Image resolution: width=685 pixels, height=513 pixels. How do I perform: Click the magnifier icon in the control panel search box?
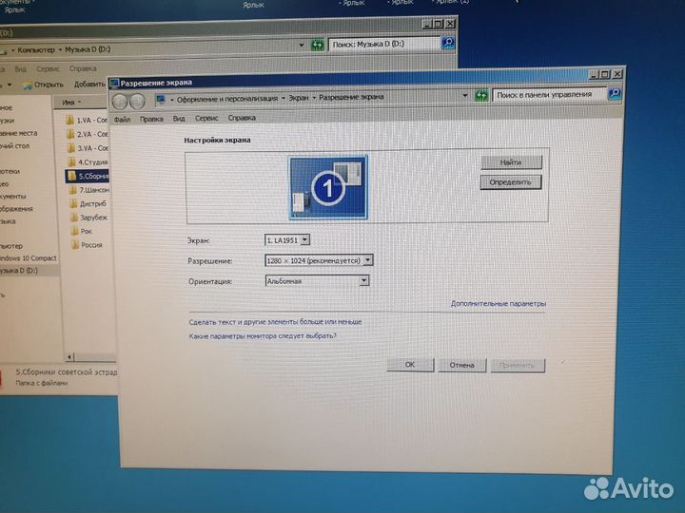[614, 94]
